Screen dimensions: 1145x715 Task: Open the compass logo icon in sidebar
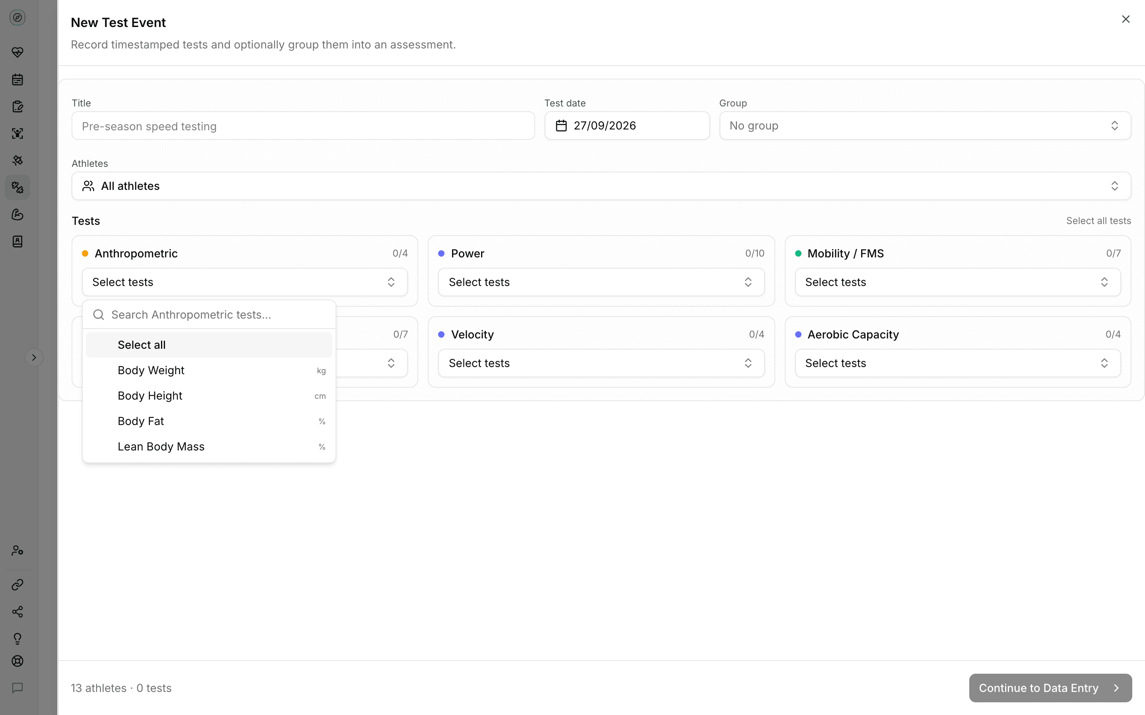(17, 18)
